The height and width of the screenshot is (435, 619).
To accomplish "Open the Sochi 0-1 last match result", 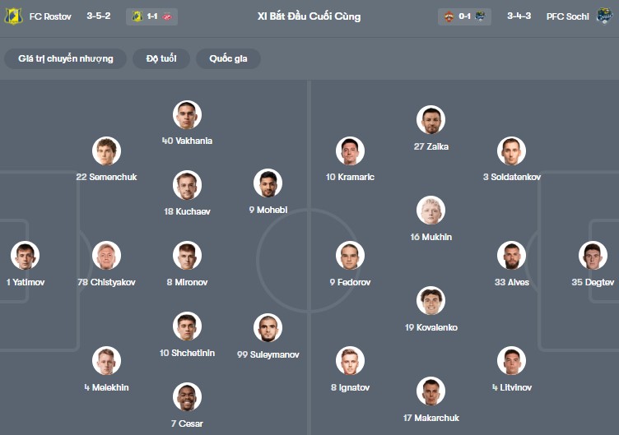I will (x=465, y=16).
